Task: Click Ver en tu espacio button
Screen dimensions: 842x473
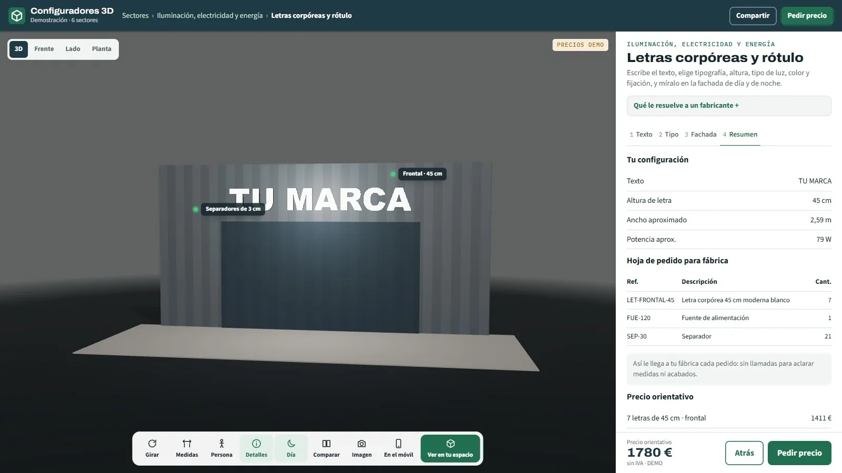Action: point(450,448)
